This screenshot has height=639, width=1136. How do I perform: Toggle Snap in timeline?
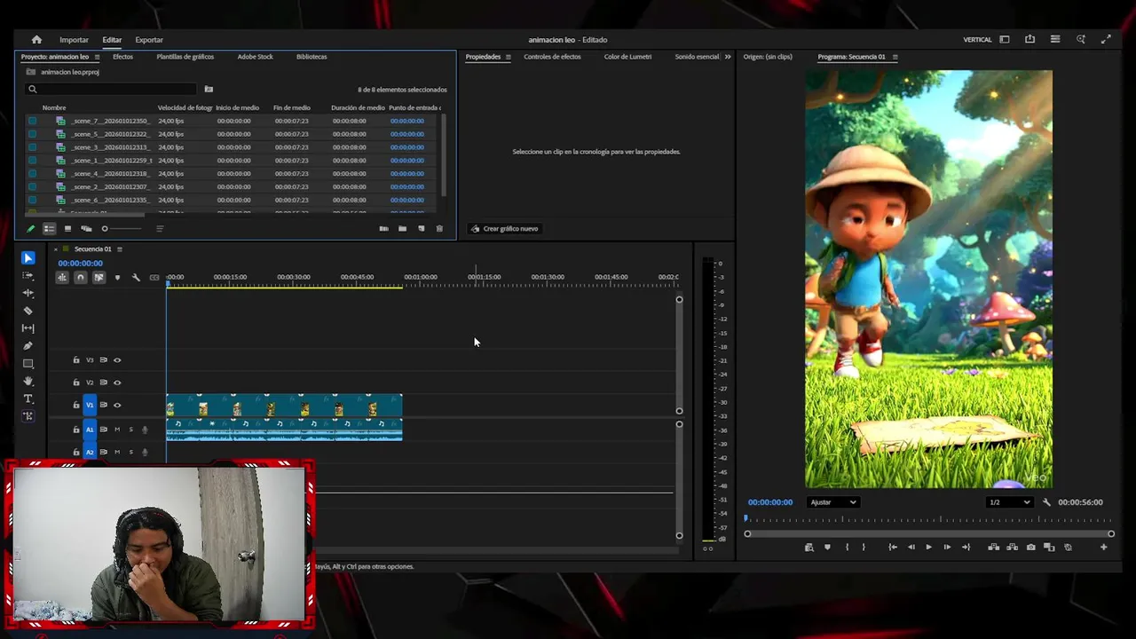pyautogui.click(x=80, y=278)
